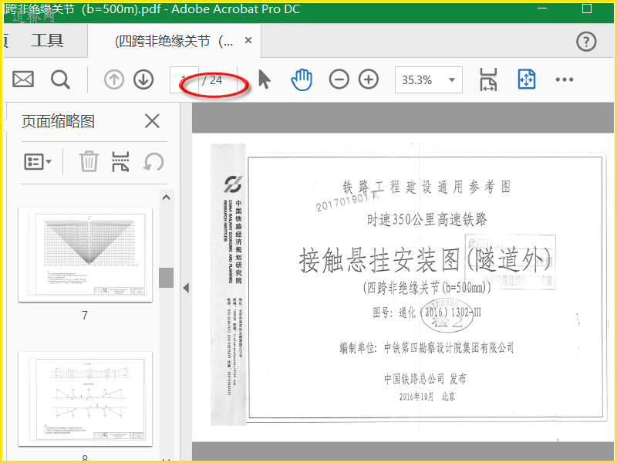Activate the hand pan tool
617x463 pixels.
pos(302,80)
